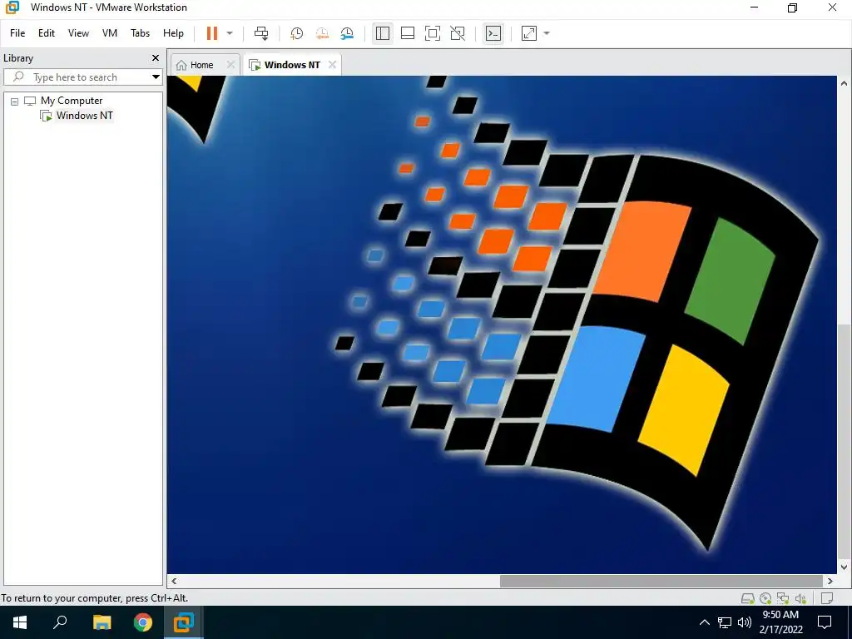Click the hard disk device status icon
Image resolution: width=852 pixels, height=639 pixels.
[748, 598]
